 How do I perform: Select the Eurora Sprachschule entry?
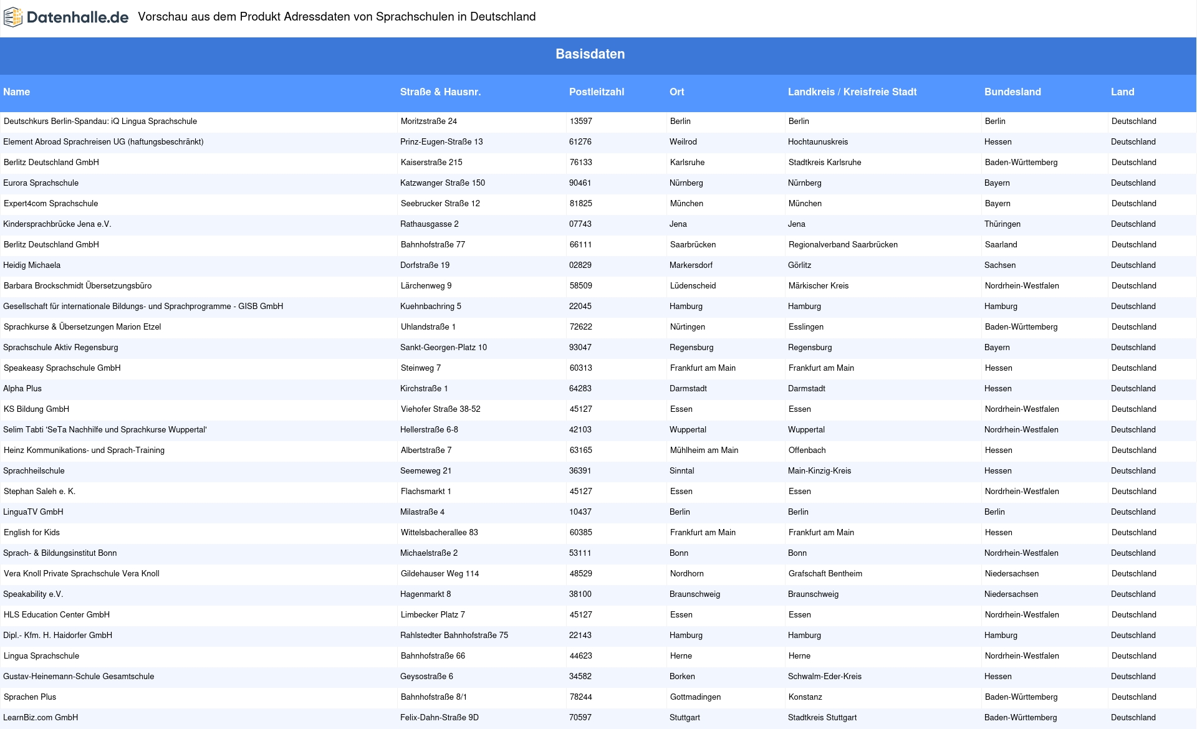coord(41,183)
